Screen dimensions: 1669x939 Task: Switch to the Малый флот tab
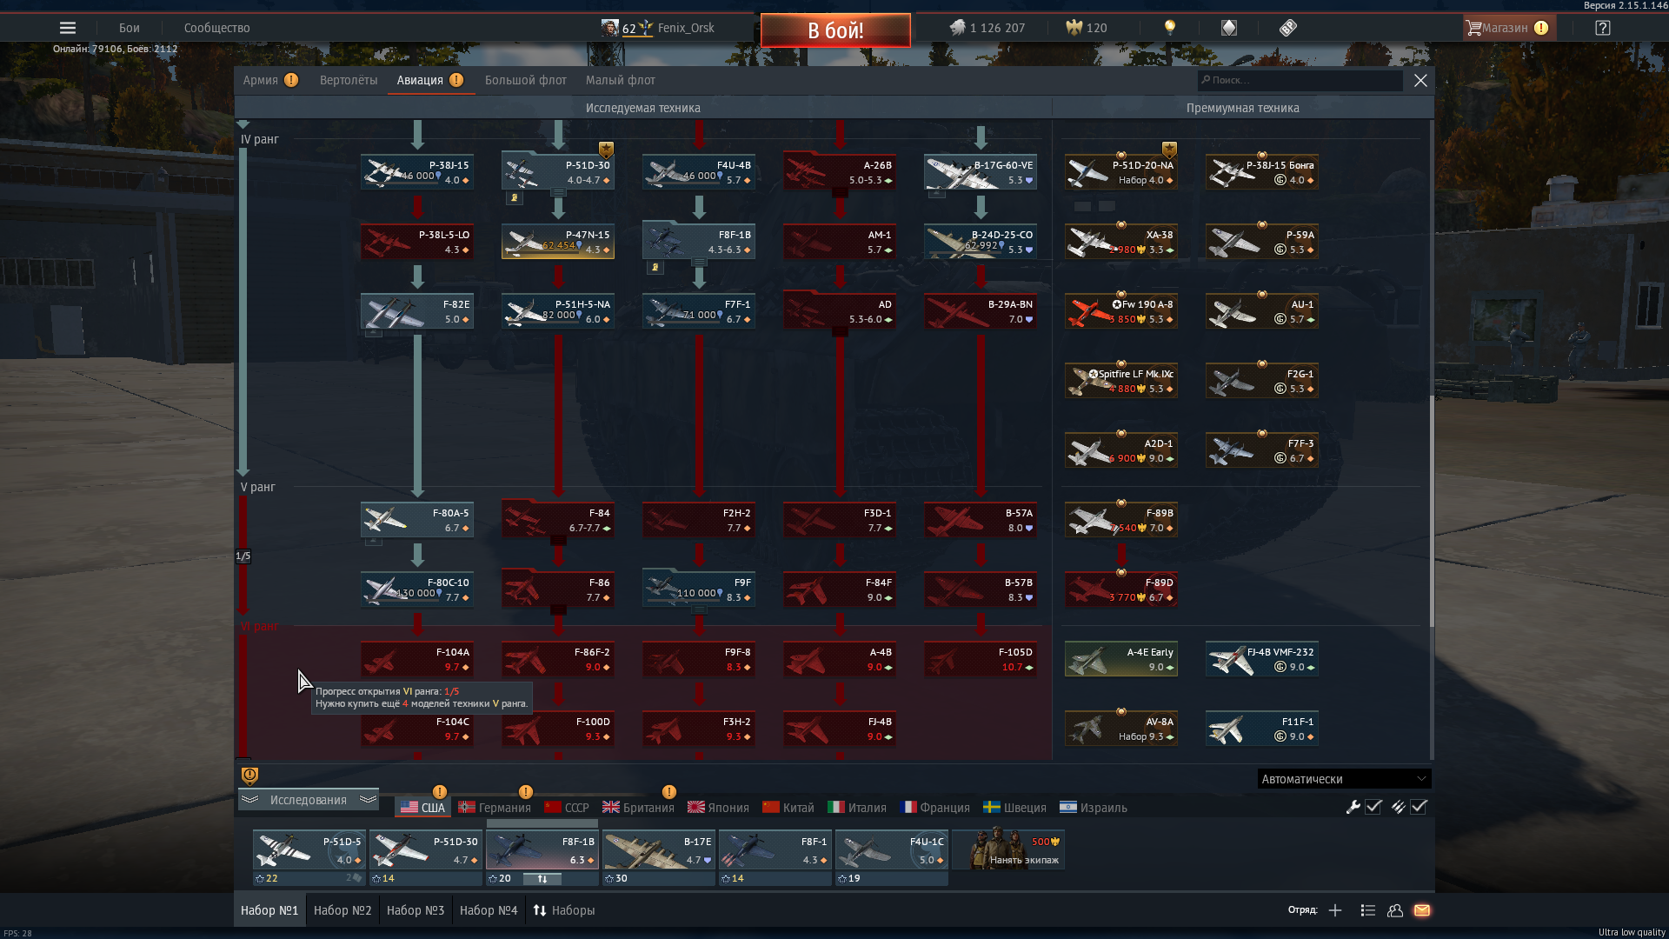tap(621, 80)
